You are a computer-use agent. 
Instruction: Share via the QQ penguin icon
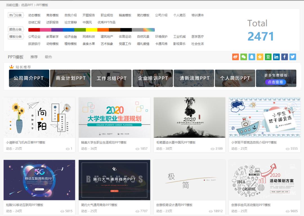click(252, 57)
